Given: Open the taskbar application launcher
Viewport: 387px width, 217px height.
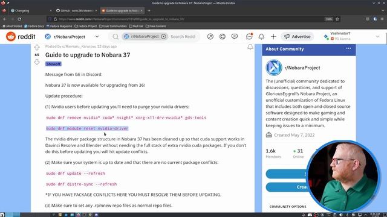Looking at the screenshot, I should click(2, 215).
